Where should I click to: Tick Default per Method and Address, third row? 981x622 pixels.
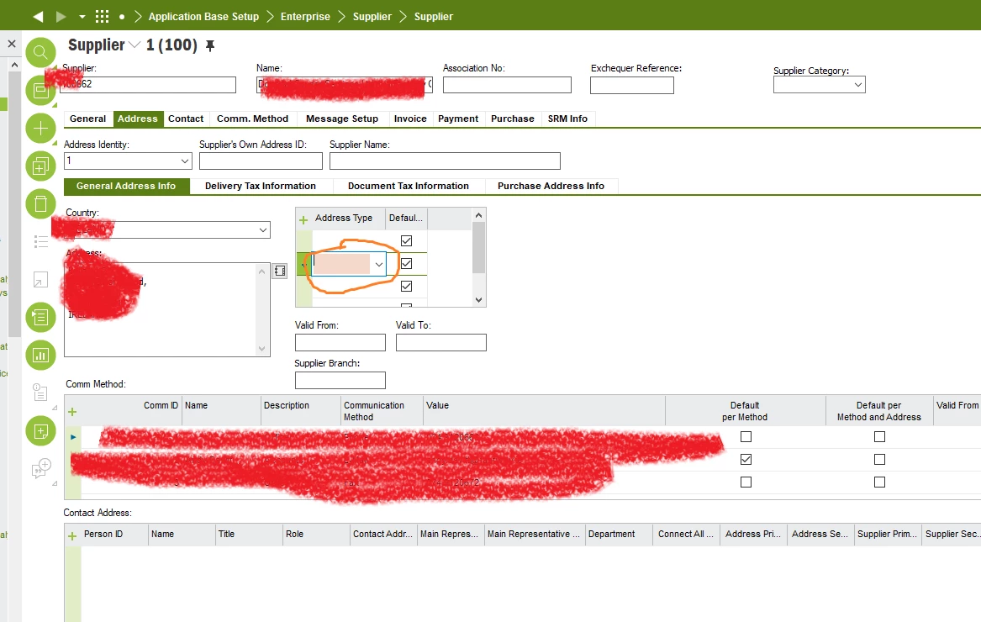(879, 482)
